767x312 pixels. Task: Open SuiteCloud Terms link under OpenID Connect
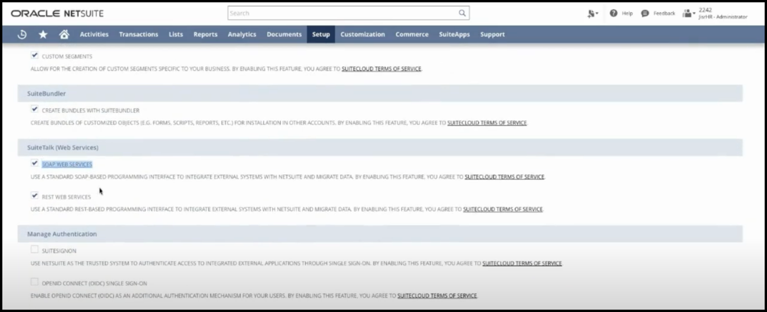click(437, 296)
